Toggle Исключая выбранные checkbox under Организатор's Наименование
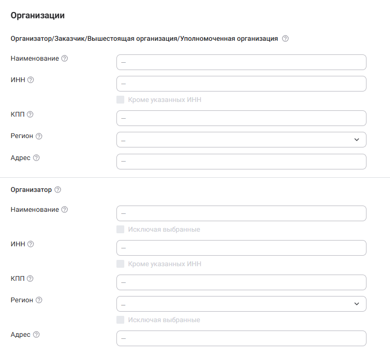This screenshot has width=390, height=353. 121,229
